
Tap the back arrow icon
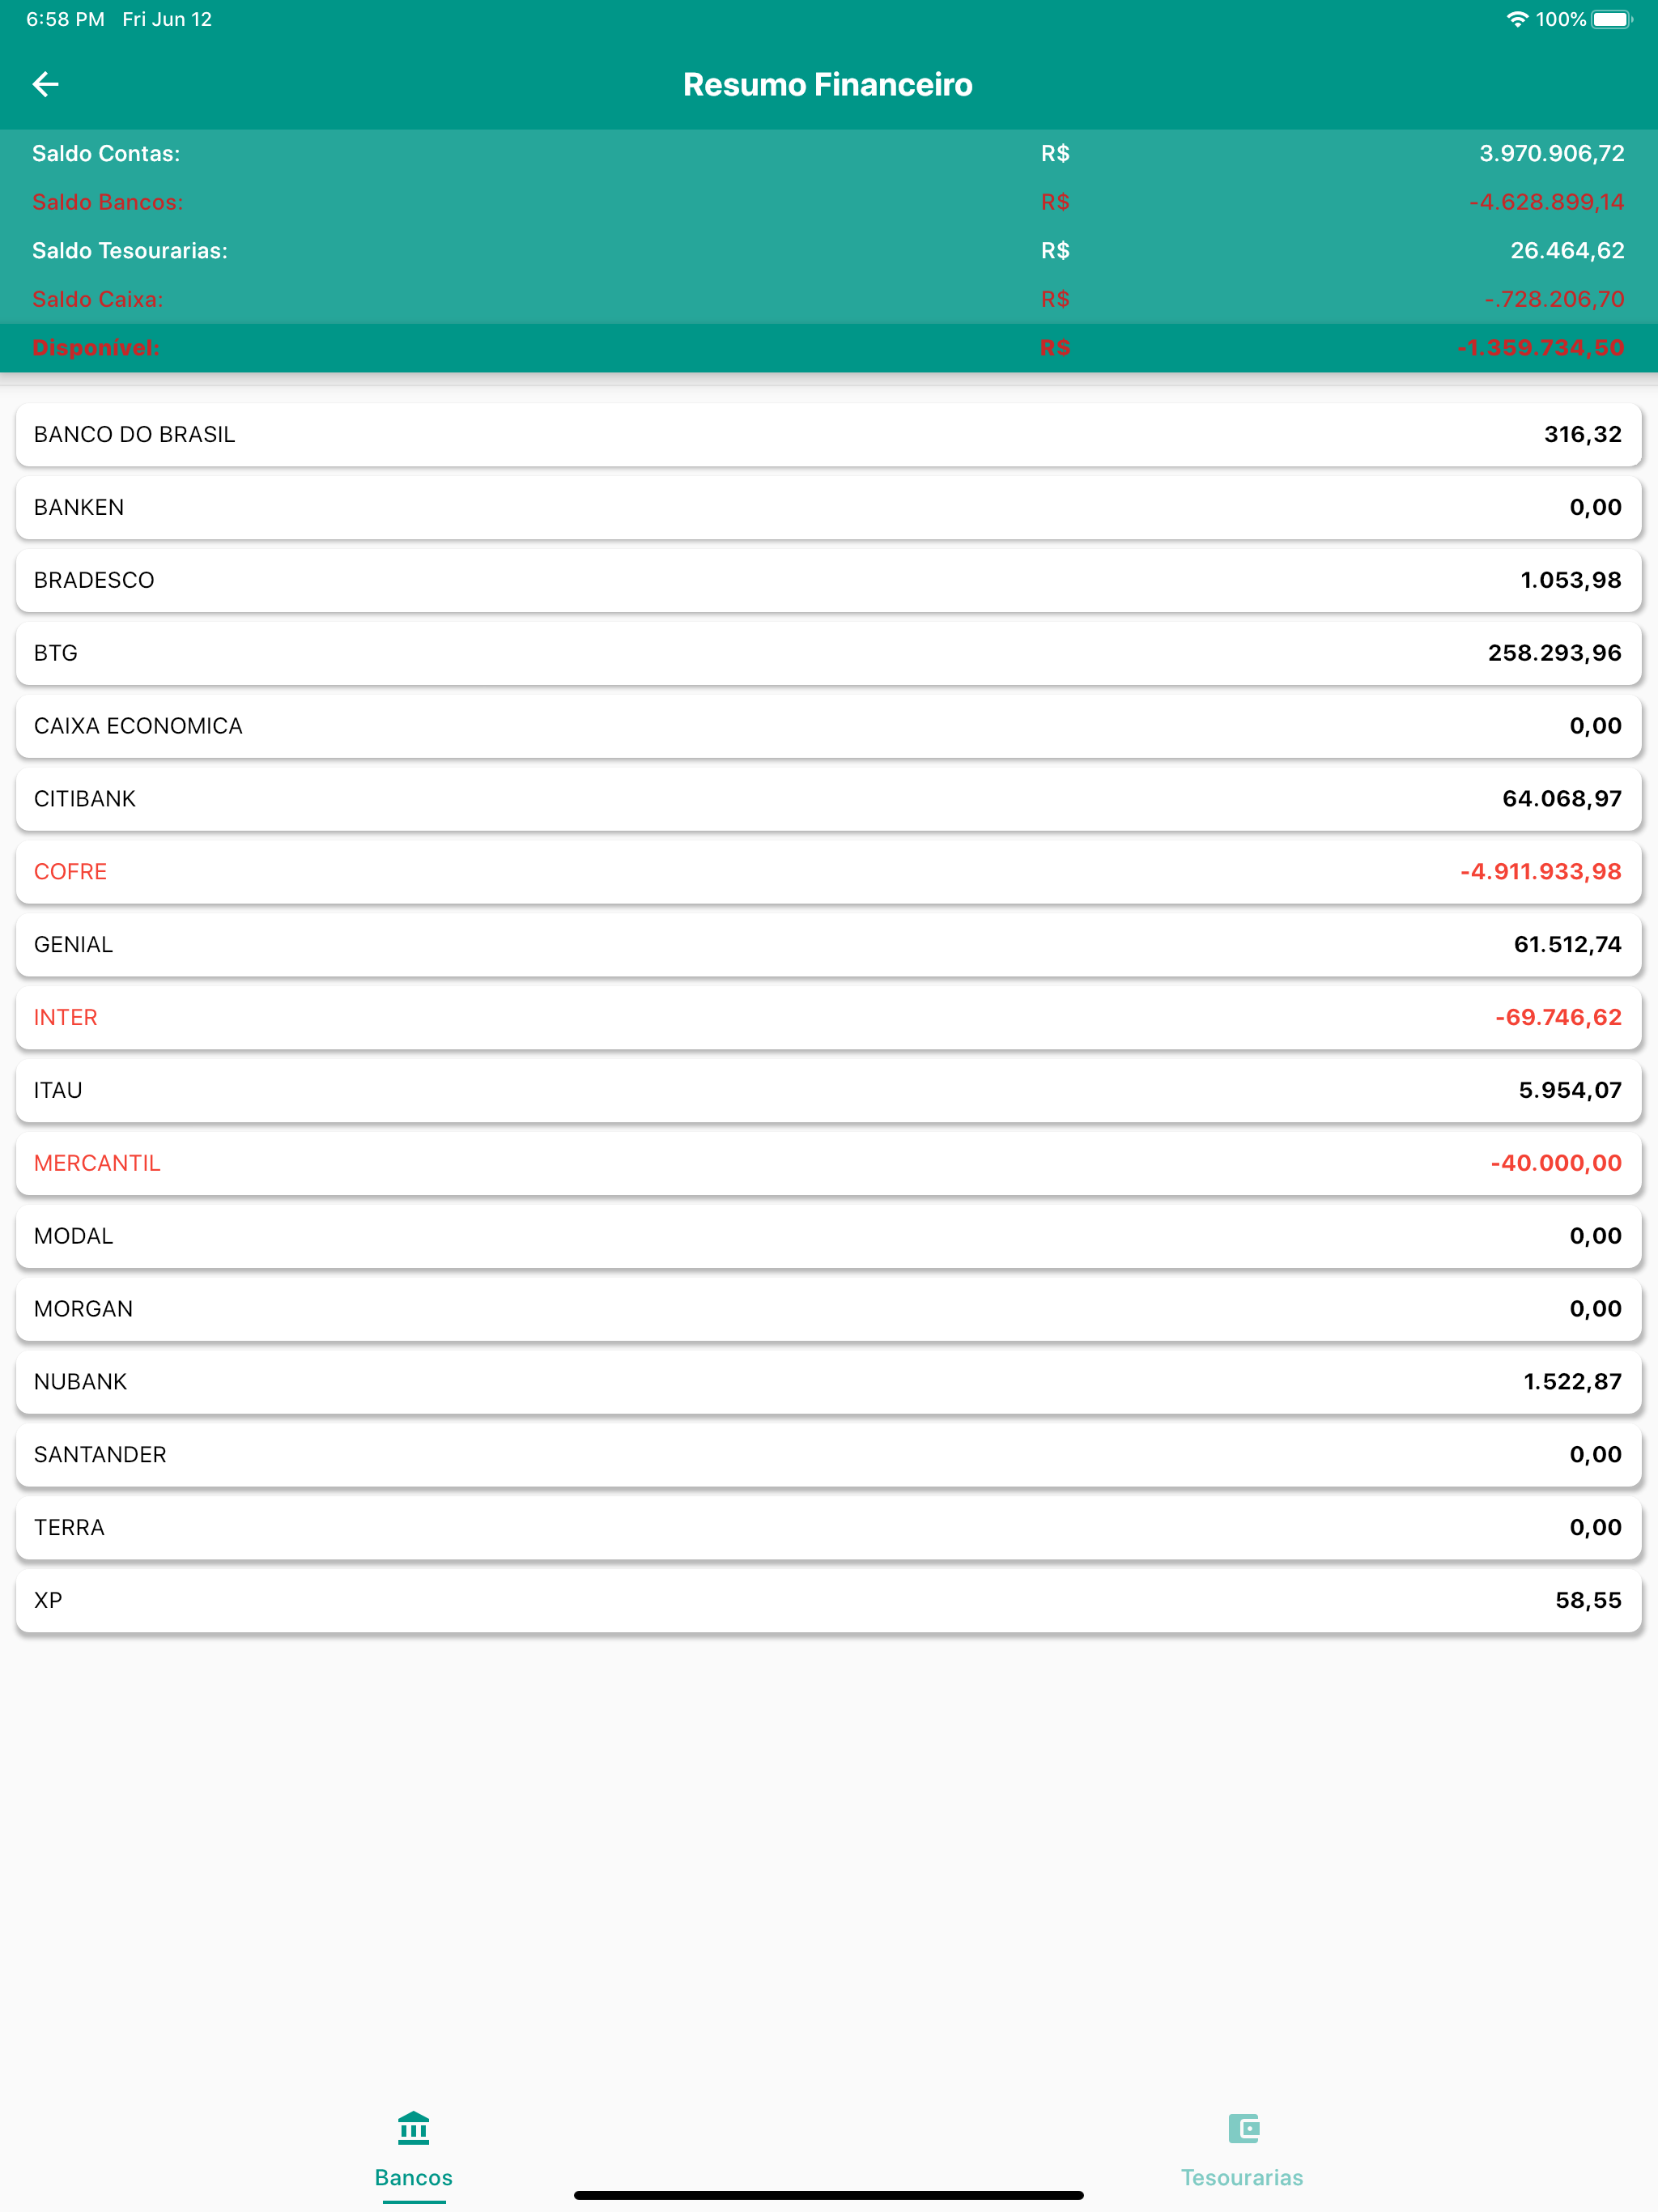[46, 84]
